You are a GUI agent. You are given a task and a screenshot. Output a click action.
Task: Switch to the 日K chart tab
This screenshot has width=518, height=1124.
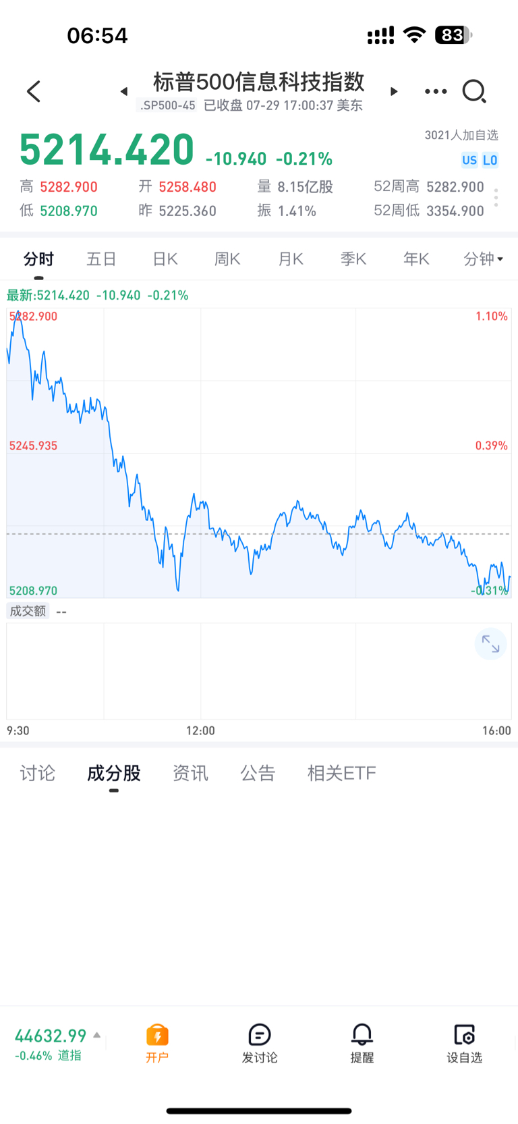(x=165, y=259)
